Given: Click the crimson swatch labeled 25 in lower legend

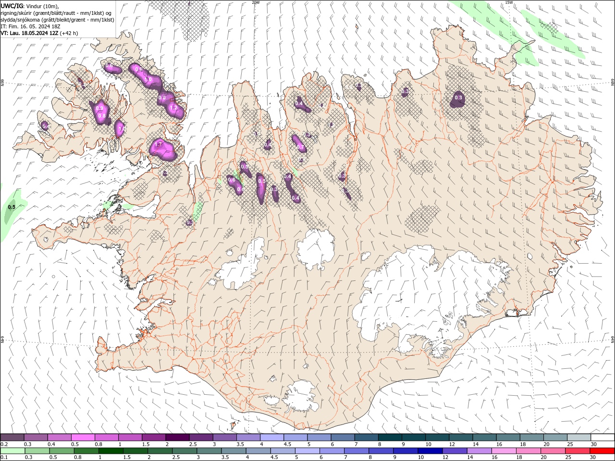Looking at the screenshot, I should pos(578,451).
